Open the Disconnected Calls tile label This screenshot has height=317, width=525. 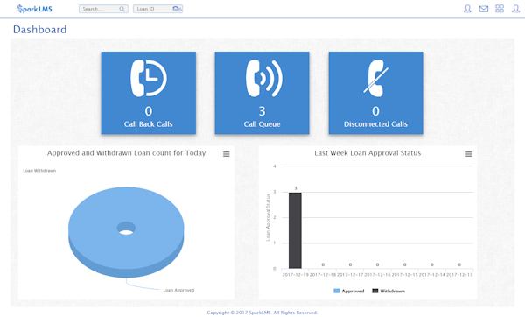tap(375, 124)
